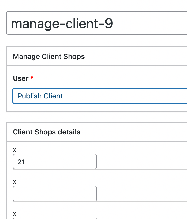Click the x label above the 21 field

click(15, 150)
